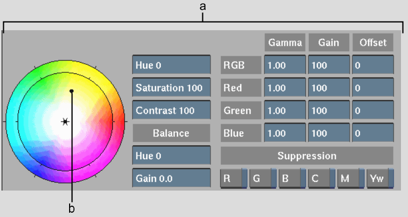Enable cyan suppression C button
Image resolution: width=408 pixels, height=217 pixels.
pyautogui.click(x=321, y=178)
